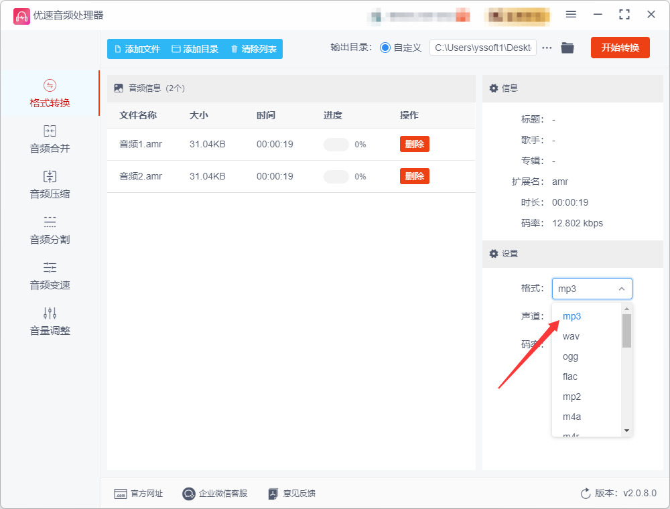Image resolution: width=670 pixels, height=509 pixels.
Task: Click the 信息 panel gear icon
Action: (494, 88)
